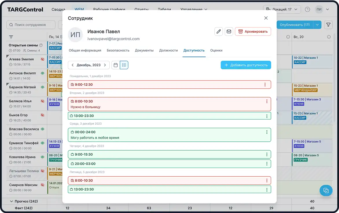The image size is (339, 213).
Task: Toggle visibility for Агеева Эмилия
Action: [x=43, y=59]
